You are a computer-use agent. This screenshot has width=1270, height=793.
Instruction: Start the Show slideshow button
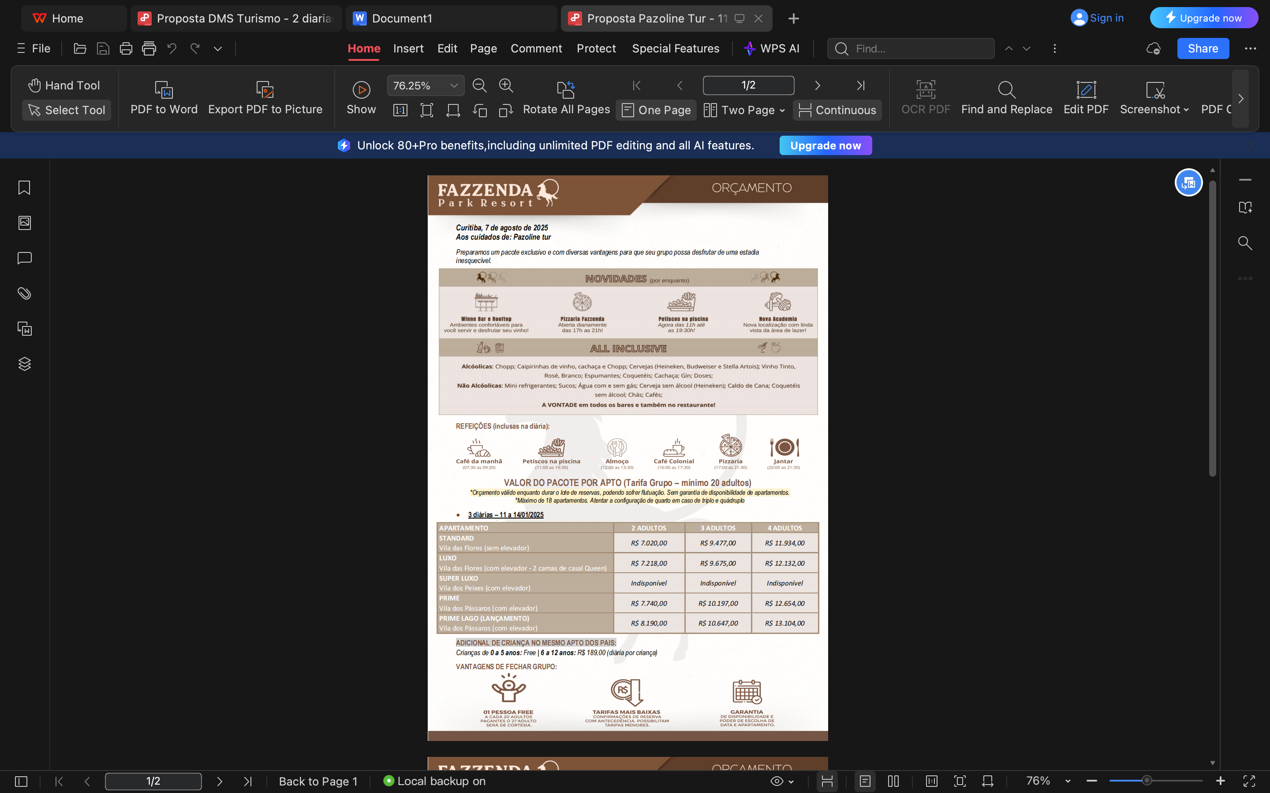tap(361, 98)
